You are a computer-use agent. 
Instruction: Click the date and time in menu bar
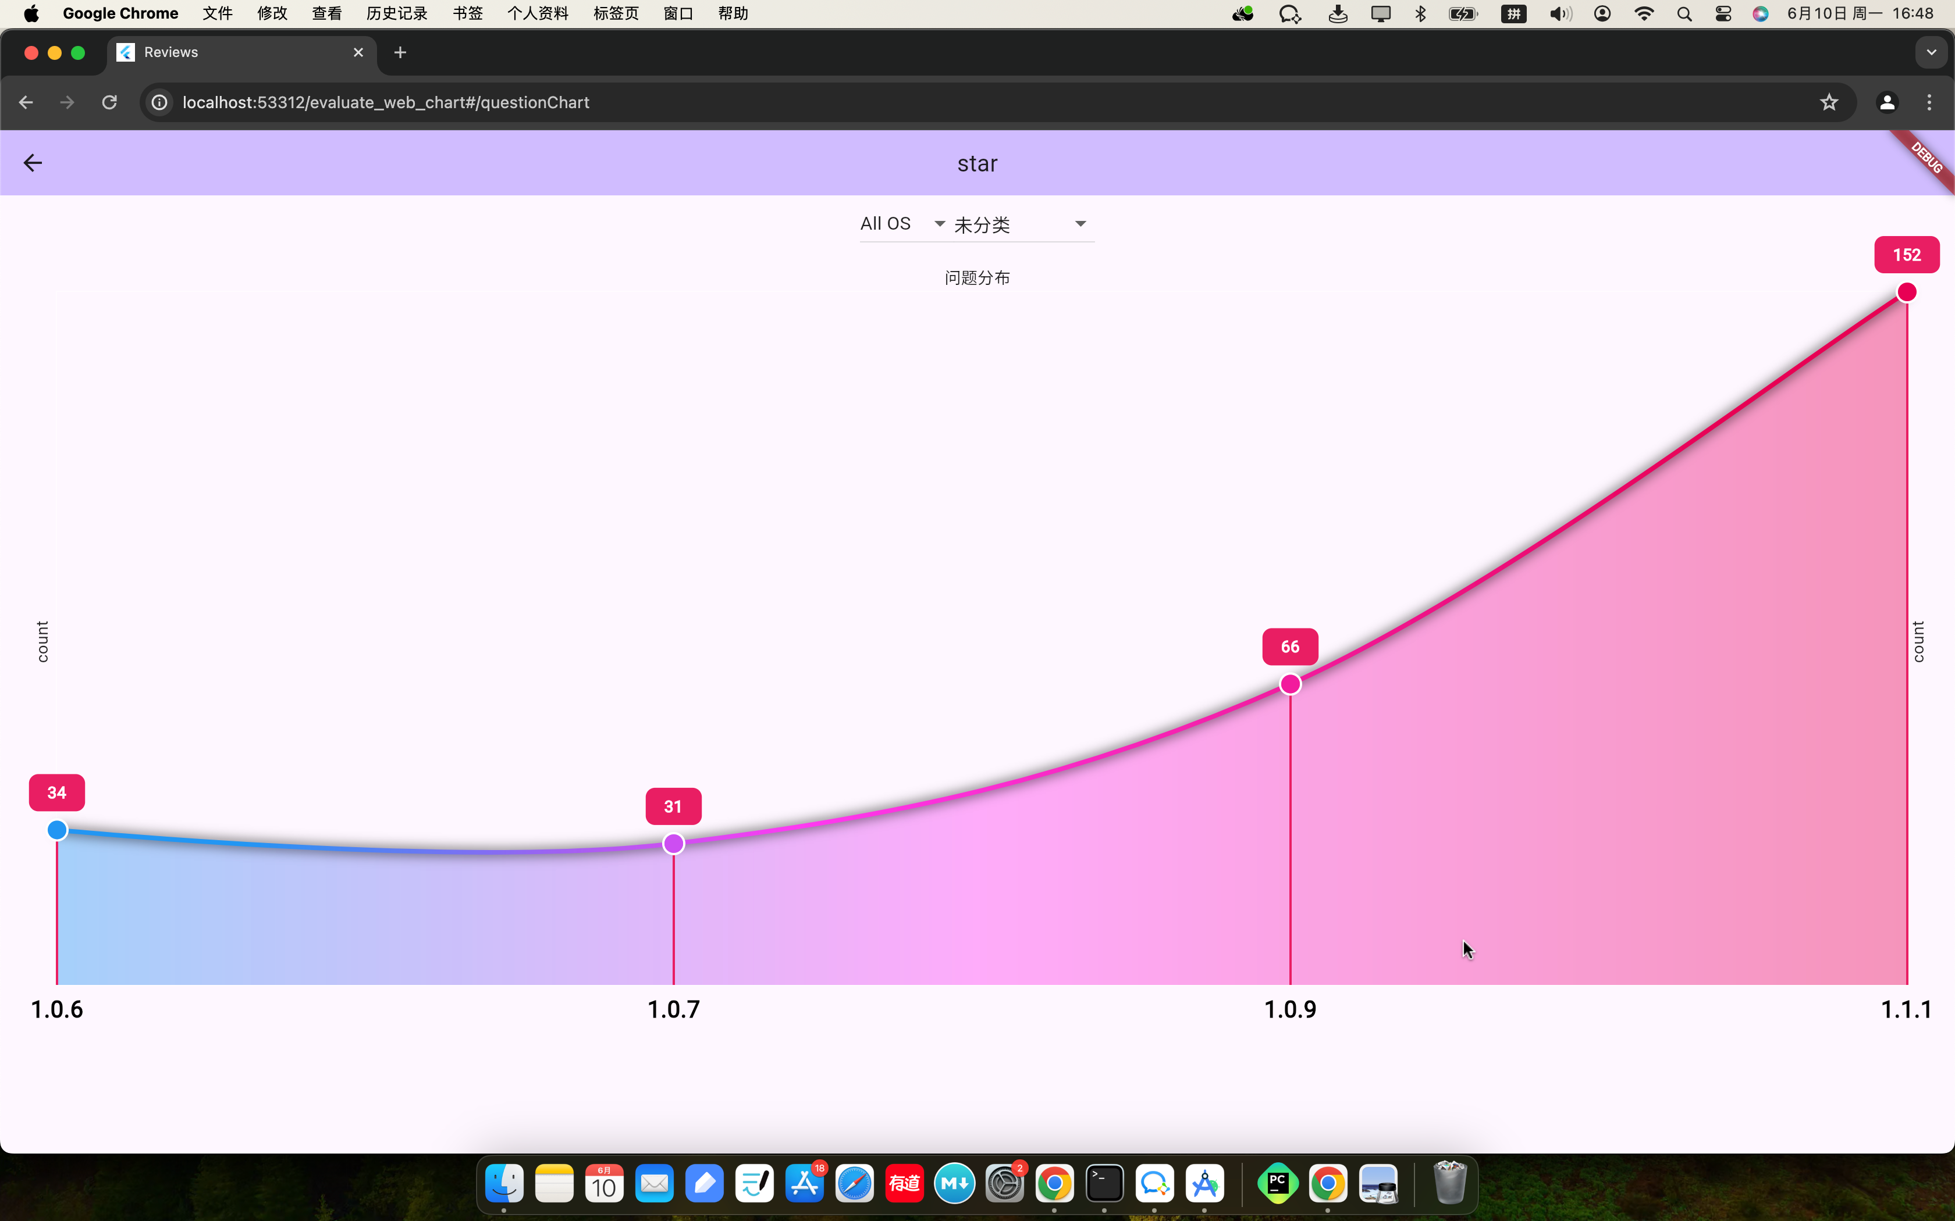(1860, 14)
